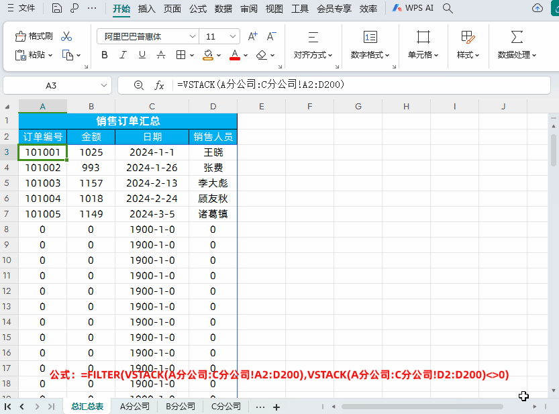Click the copy icon
The image size is (559, 414).
click(67, 55)
